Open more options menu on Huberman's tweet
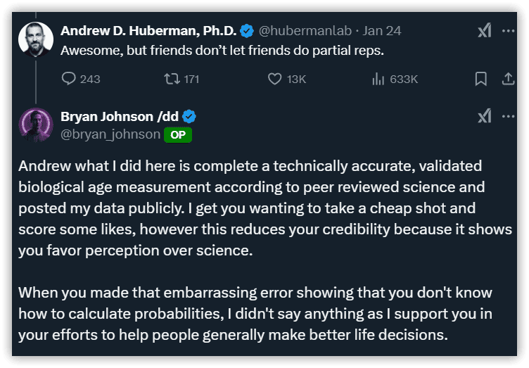529x368 pixels. pos(508,31)
